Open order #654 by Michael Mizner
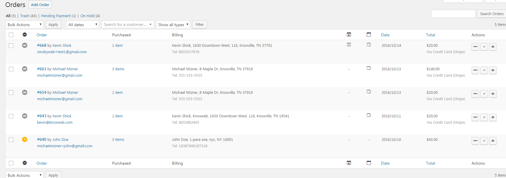 coord(42,92)
